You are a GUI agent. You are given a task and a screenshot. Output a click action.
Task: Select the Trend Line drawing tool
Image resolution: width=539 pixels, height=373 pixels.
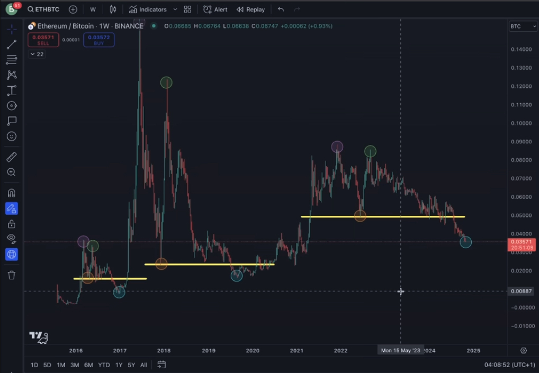11,44
